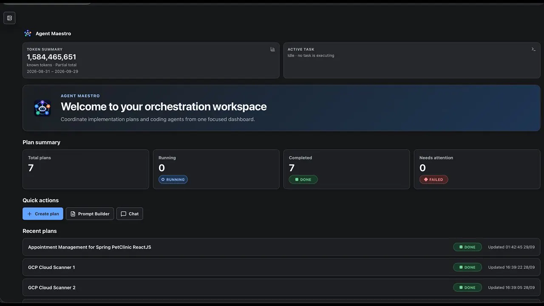544x306 pixels.
Task: Click 'known tokens · Partial total' text
Action: tap(51, 65)
